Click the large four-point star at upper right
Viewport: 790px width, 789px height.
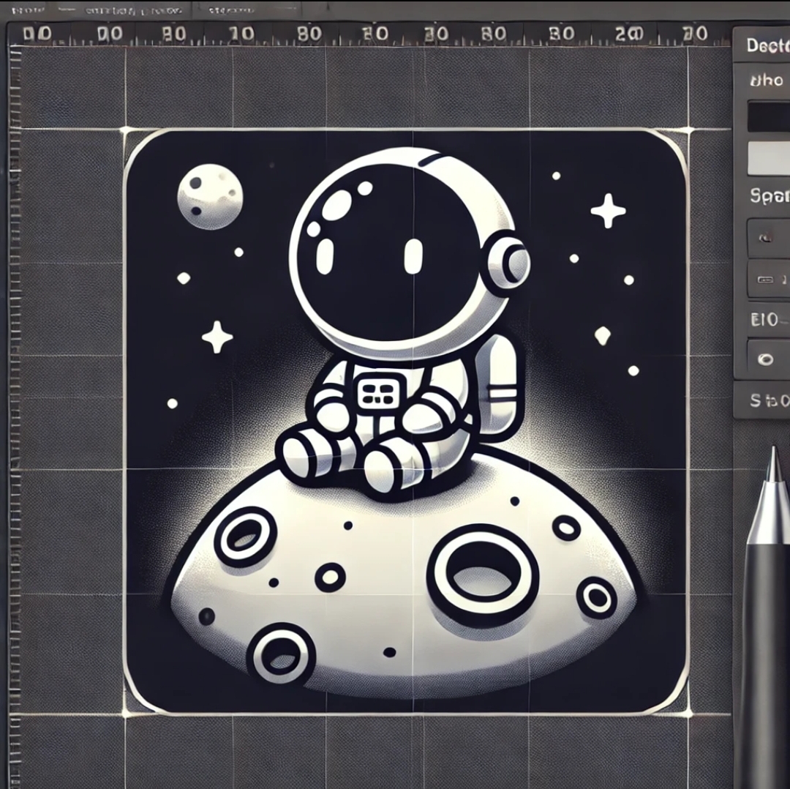tap(608, 211)
